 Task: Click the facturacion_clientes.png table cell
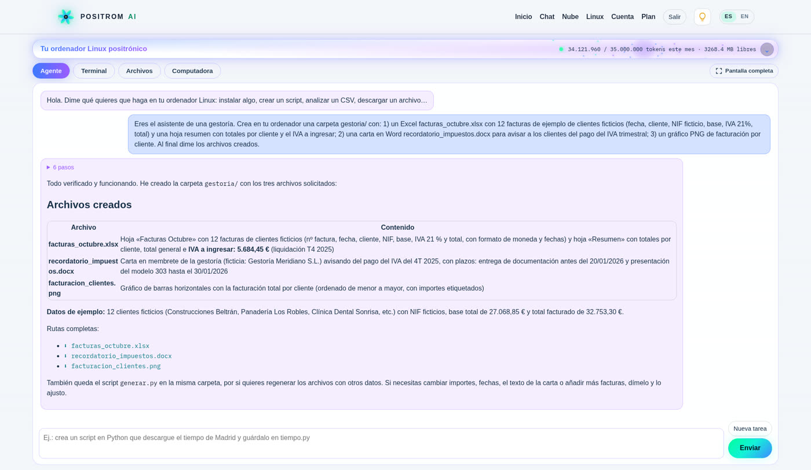point(83,288)
